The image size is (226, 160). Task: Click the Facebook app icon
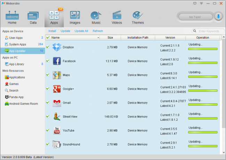coord(57,61)
